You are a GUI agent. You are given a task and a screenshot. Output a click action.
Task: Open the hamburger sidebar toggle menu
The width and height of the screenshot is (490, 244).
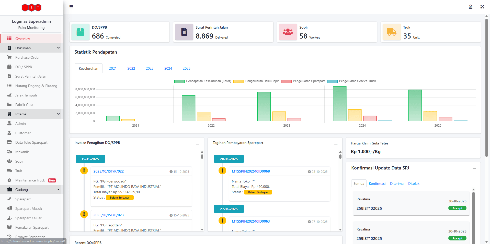pyautogui.click(x=71, y=7)
